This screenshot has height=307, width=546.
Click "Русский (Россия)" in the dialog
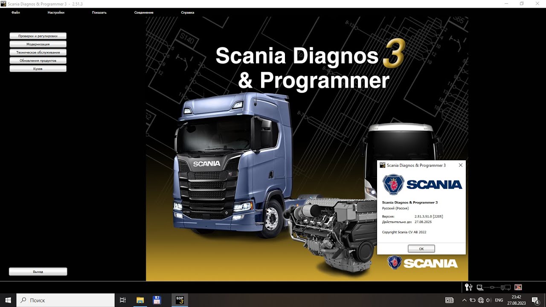coord(395,208)
